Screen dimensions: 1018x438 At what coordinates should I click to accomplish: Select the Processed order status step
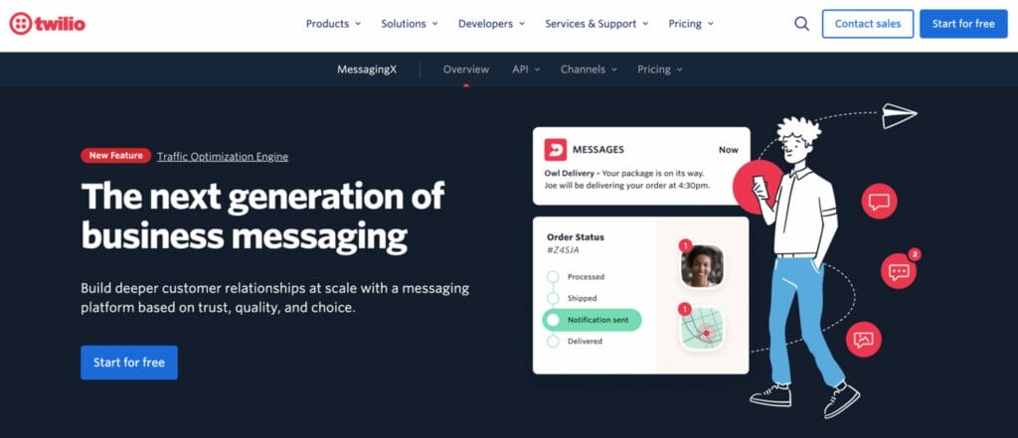coord(578,277)
